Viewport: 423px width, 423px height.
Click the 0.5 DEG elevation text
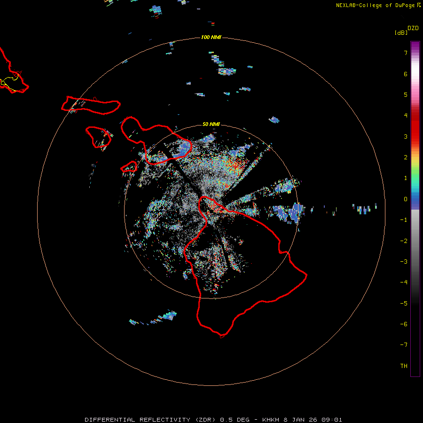point(235,420)
